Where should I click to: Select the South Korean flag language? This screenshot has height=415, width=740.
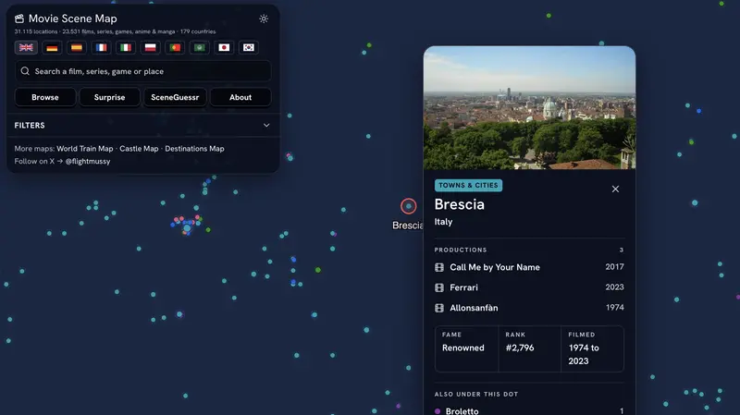(249, 48)
